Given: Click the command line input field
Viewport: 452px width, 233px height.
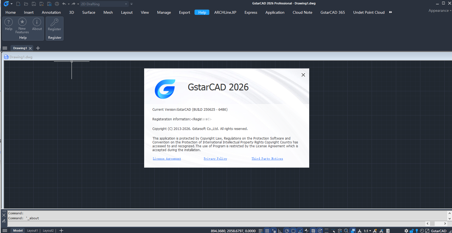Looking at the screenshot, I should [x=216, y=223].
